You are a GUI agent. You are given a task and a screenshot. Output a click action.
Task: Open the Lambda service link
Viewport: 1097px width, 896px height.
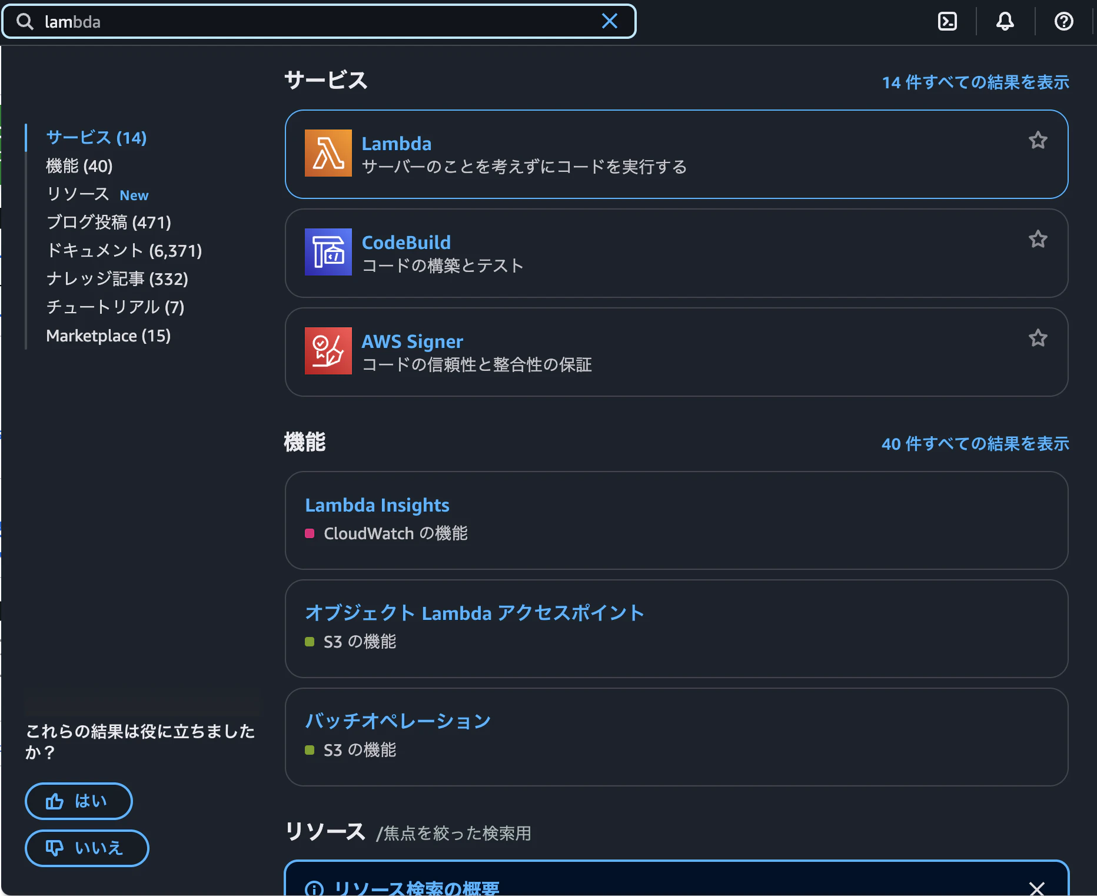(x=396, y=144)
